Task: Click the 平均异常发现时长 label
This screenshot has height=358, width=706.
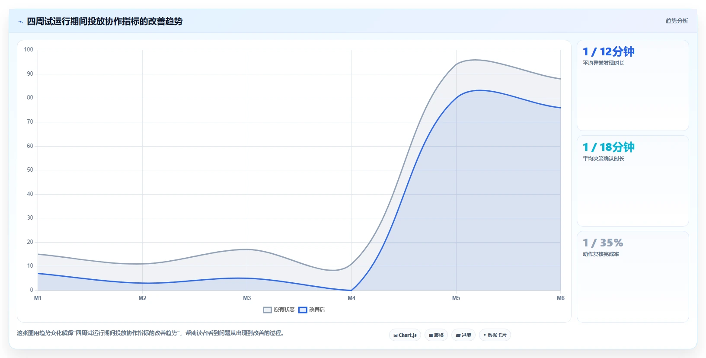Action: pos(604,63)
